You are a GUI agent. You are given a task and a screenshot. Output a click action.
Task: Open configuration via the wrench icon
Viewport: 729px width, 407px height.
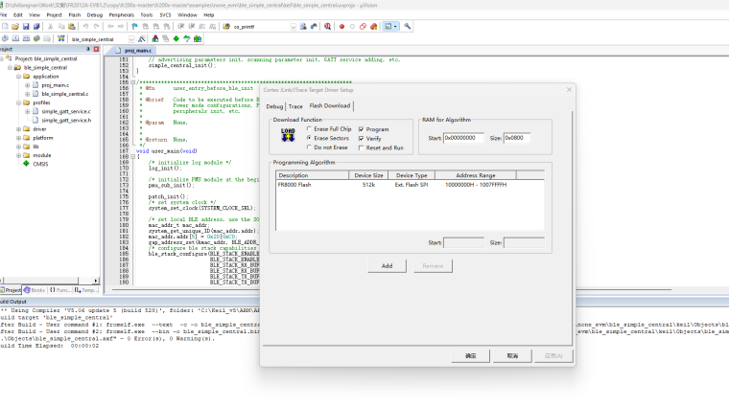408,27
